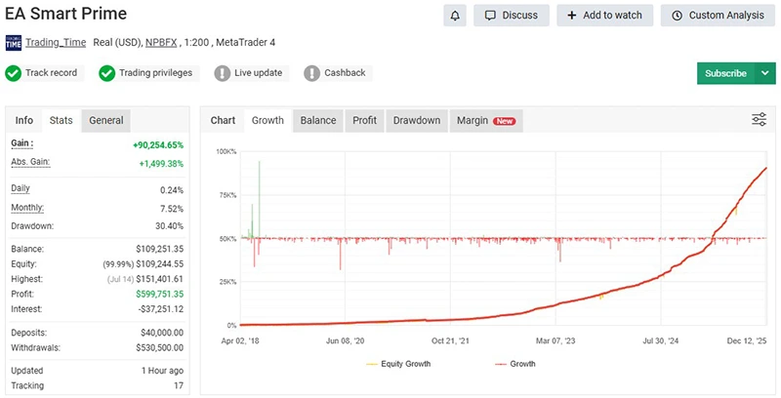Switch to the Drawdown chart tab
781x398 pixels.
click(x=416, y=120)
